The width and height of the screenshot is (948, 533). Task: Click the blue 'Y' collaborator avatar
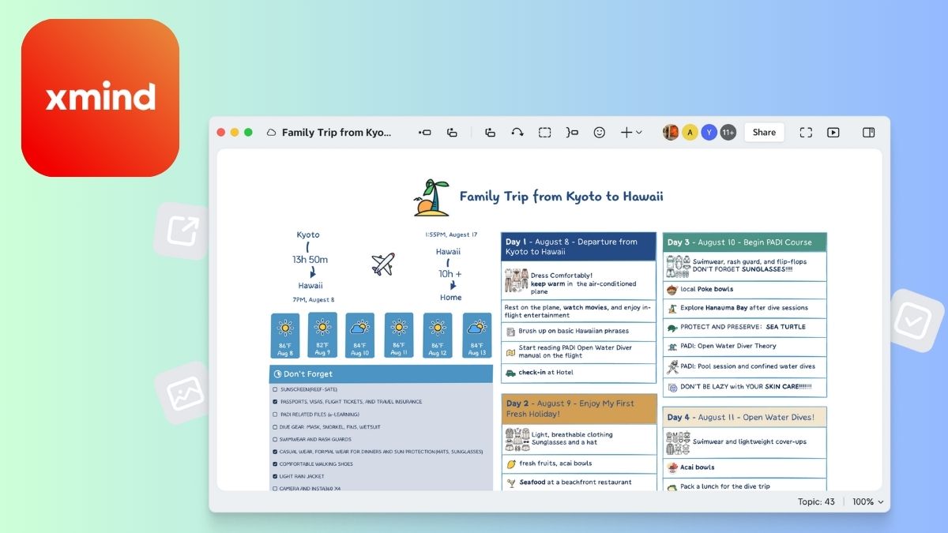(x=709, y=133)
